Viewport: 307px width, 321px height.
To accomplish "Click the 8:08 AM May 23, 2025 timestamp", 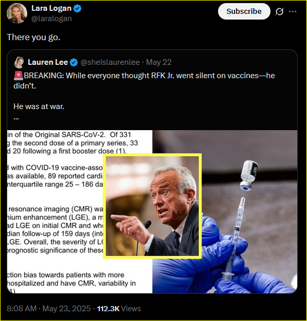I will coord(49,309).
